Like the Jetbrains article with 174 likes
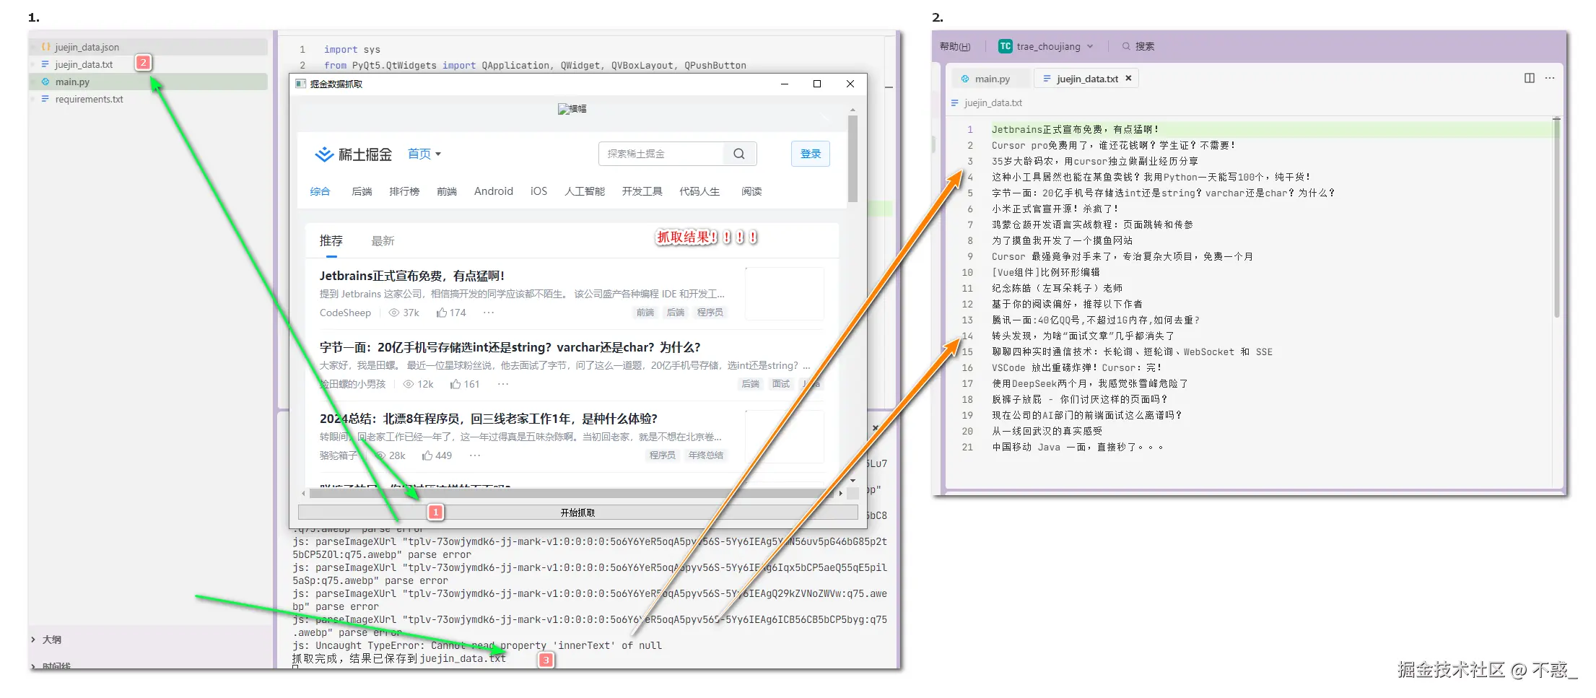 451,313
